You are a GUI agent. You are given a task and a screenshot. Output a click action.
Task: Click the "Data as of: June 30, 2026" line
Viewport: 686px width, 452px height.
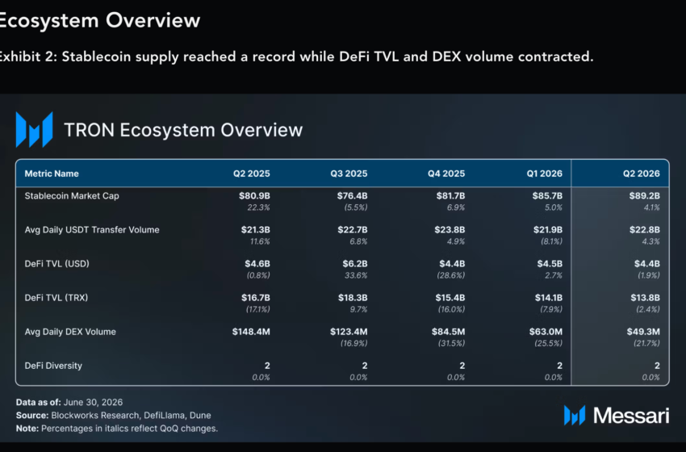(69, 402)
